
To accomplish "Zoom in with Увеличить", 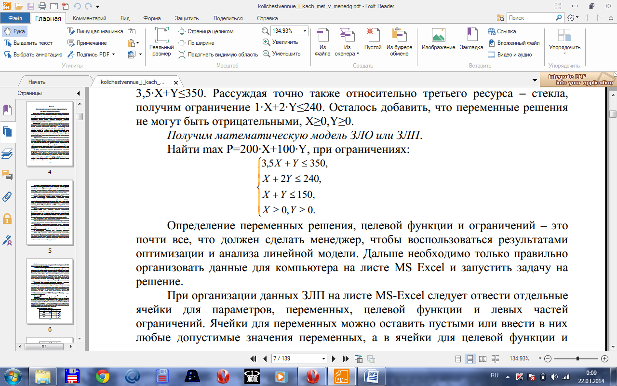I will tap(280, 42).
